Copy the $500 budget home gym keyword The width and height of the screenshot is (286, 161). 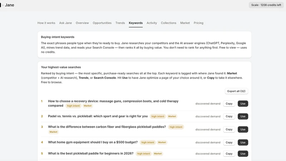(x=229, y=142)
